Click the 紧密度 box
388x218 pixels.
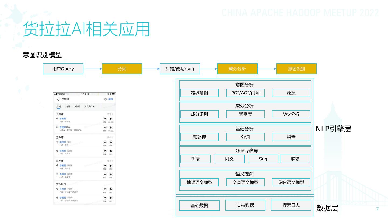(245, 114)
